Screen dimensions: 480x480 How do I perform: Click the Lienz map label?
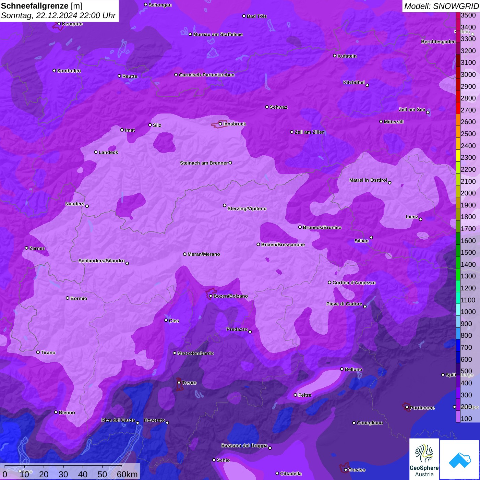tap(412, 217)
